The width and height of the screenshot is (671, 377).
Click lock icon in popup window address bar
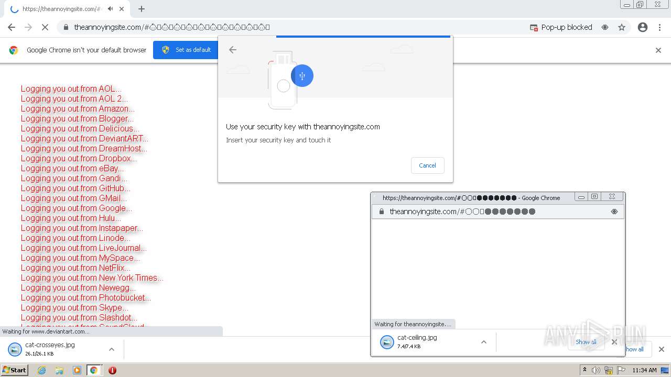[x=381, y=212]
